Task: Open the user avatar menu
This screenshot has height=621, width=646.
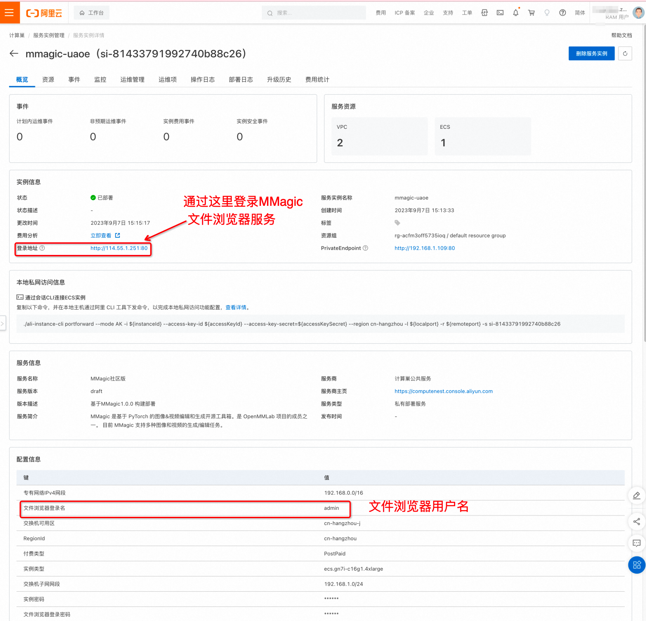Action: tap(638, 12)
